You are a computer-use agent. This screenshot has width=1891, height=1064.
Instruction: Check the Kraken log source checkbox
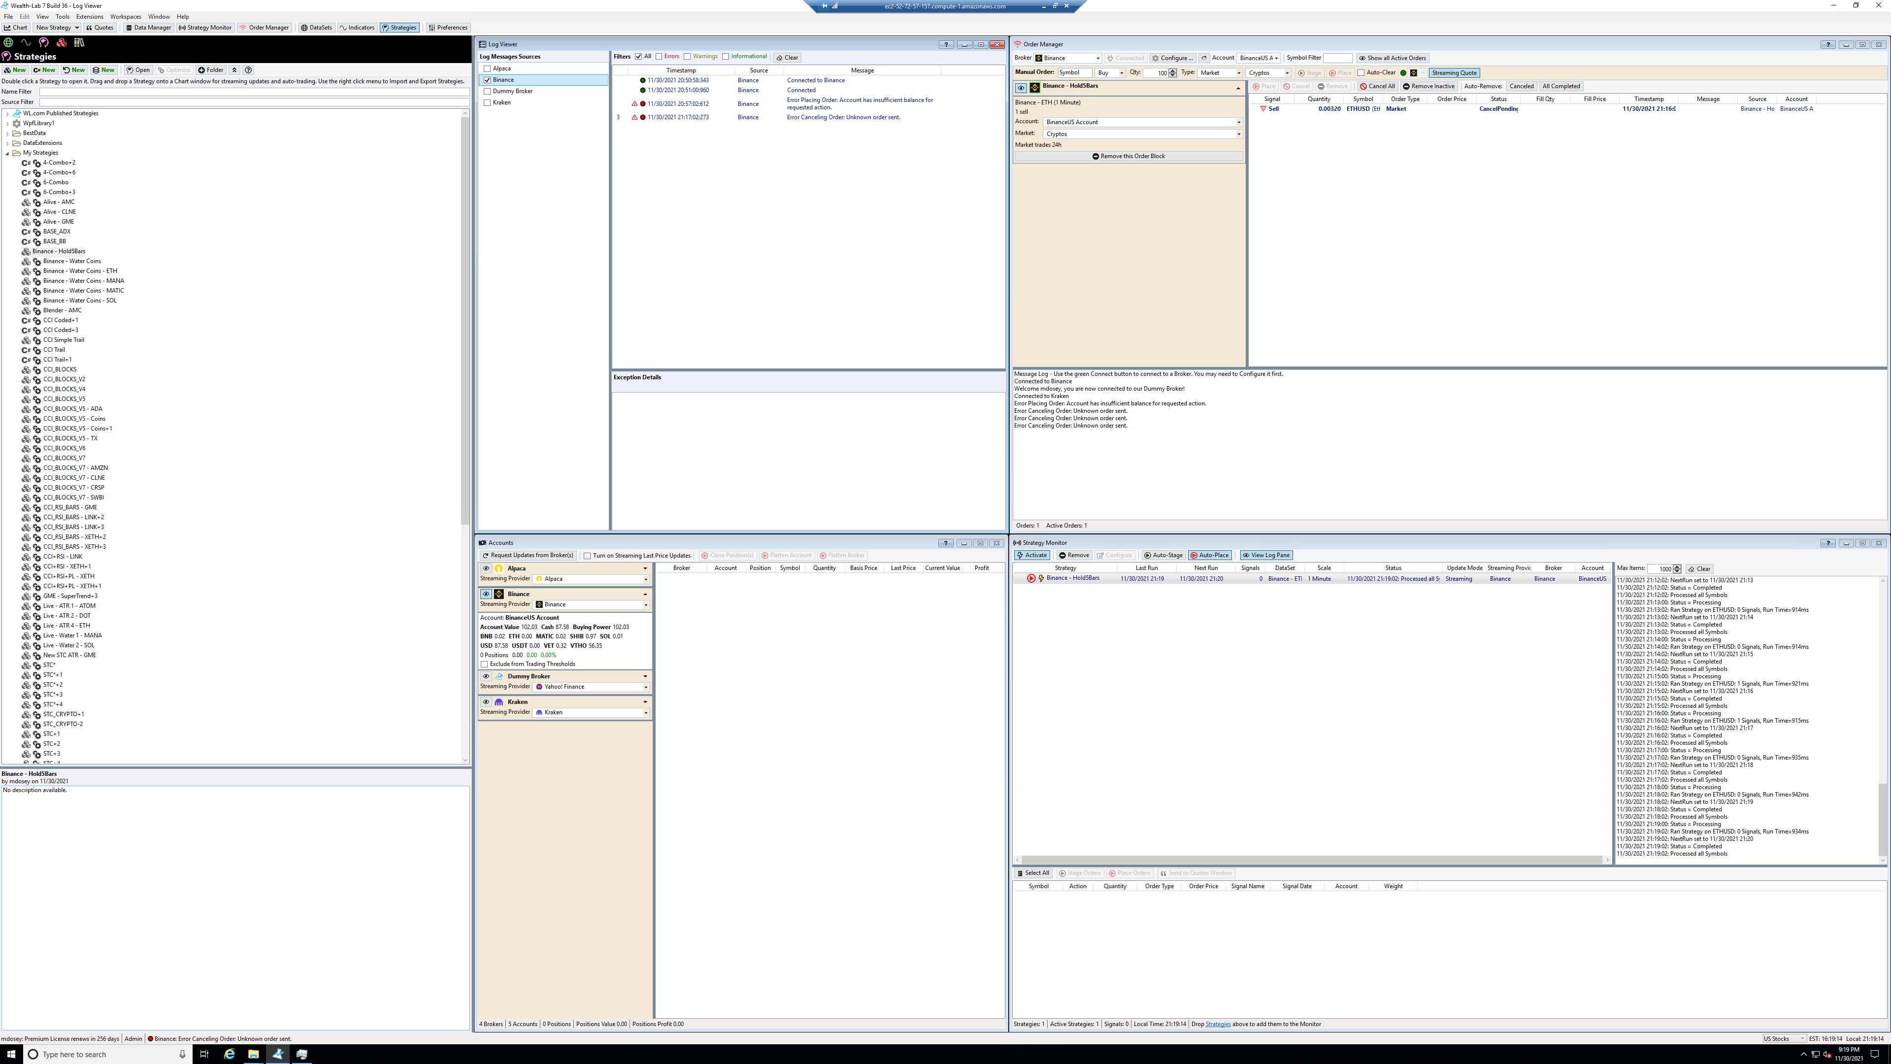pyautogui.click(x=487, y=102)
